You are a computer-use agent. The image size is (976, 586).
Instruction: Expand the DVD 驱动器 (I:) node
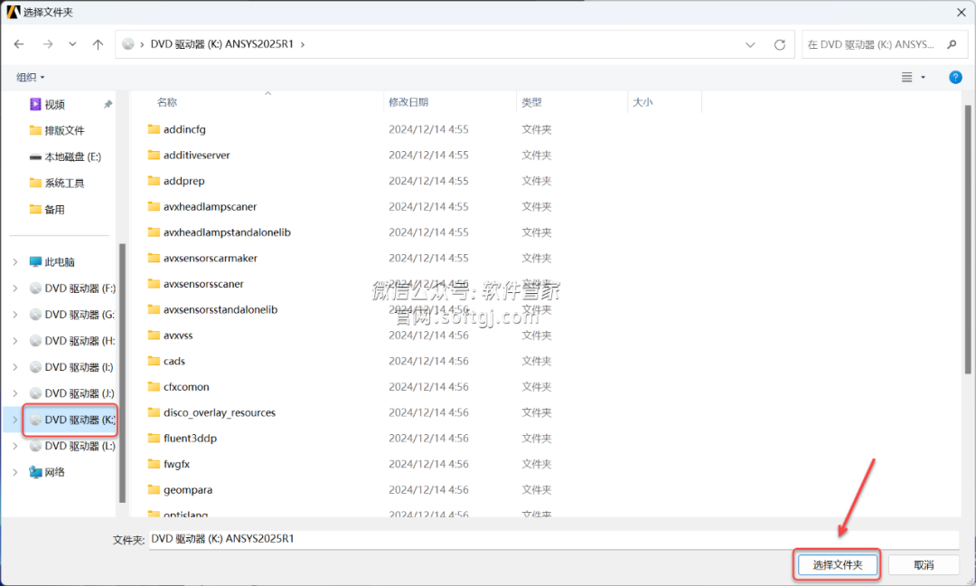(x=15, y=367)
